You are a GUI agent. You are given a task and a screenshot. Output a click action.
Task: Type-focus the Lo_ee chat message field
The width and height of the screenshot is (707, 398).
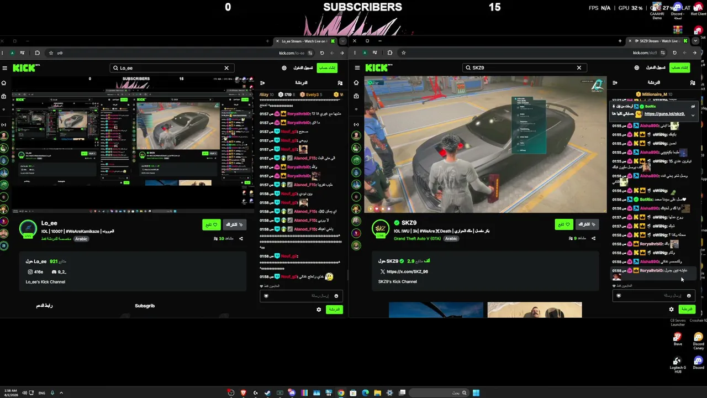pos(302,296)
